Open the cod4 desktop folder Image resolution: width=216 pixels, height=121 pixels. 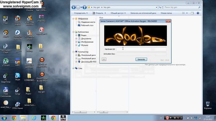pos(41,47)
